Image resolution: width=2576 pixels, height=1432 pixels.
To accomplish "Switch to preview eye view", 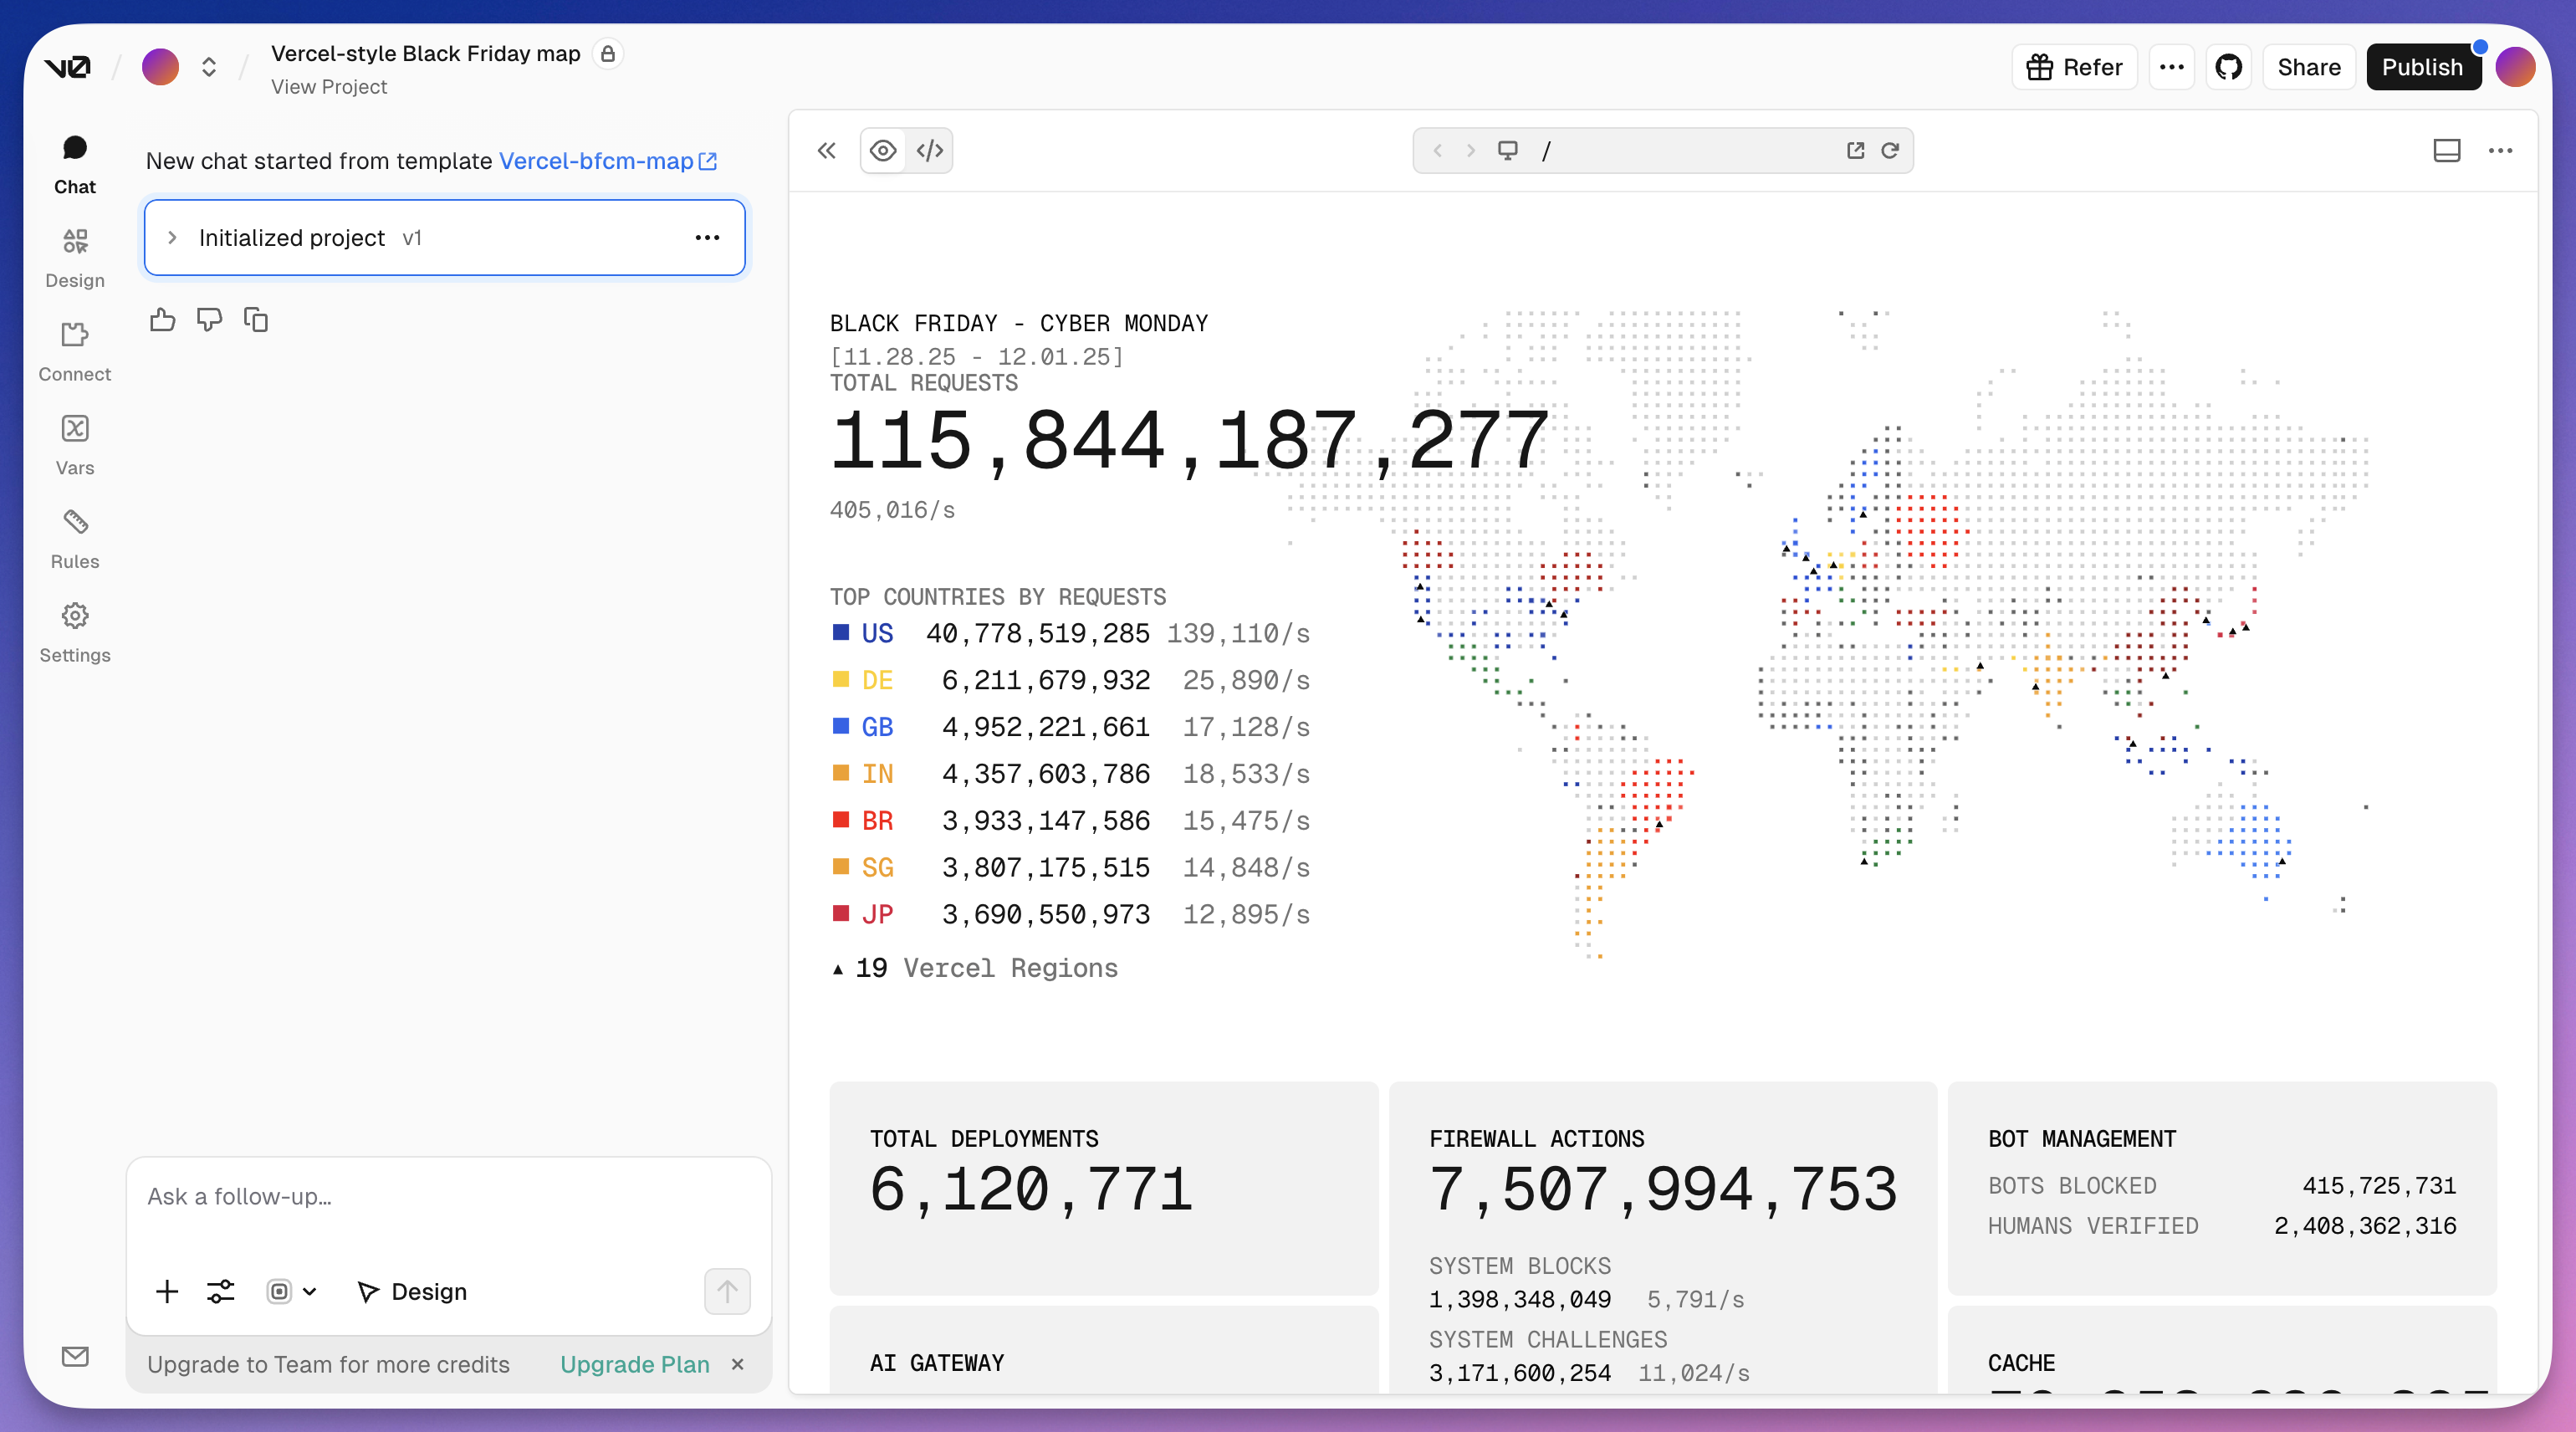I will [883, 151].
